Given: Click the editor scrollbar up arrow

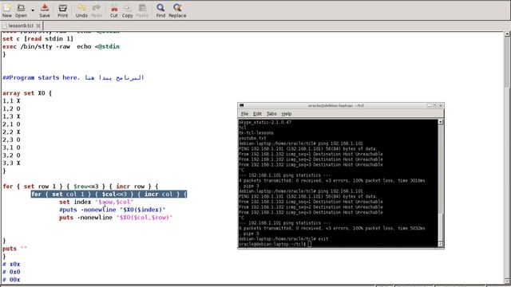Looking at the screenshot, I should click(508, 33).
